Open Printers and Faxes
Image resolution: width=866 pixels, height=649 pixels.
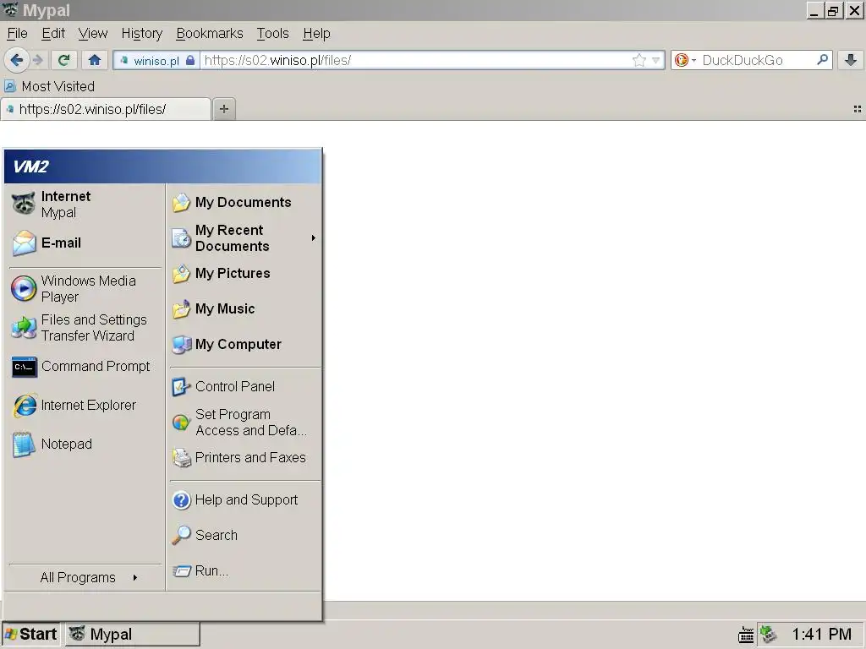[244, 457]
